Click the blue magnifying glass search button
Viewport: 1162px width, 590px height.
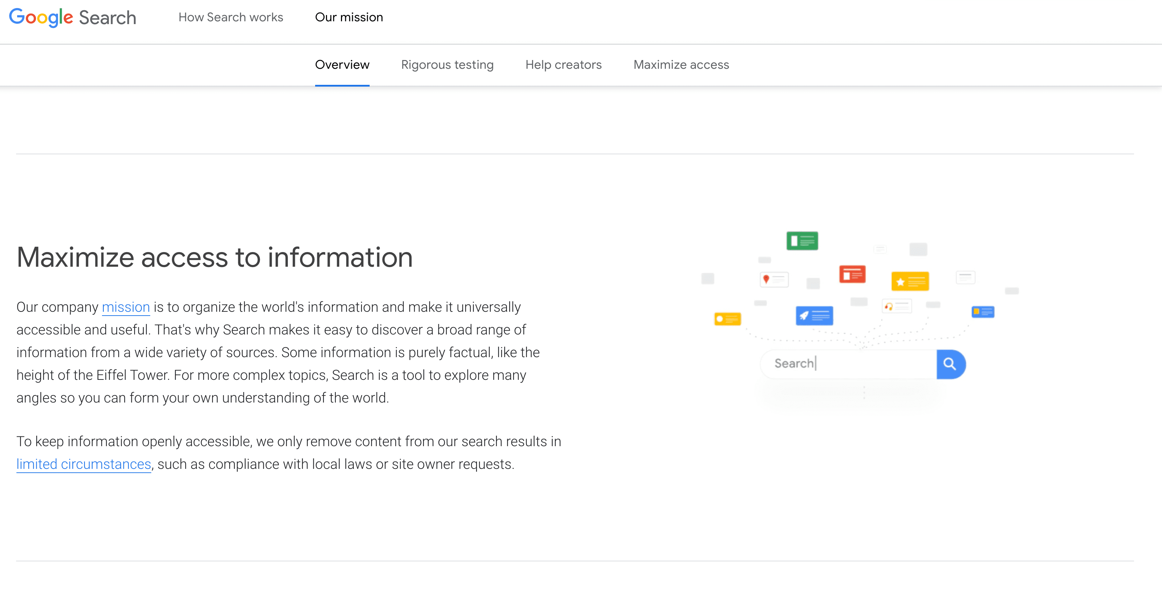tap(950, 364)
